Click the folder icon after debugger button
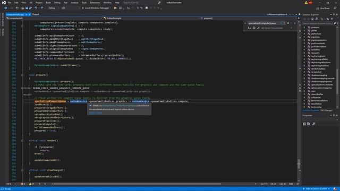The image size is (340, 191). [115, 8]
